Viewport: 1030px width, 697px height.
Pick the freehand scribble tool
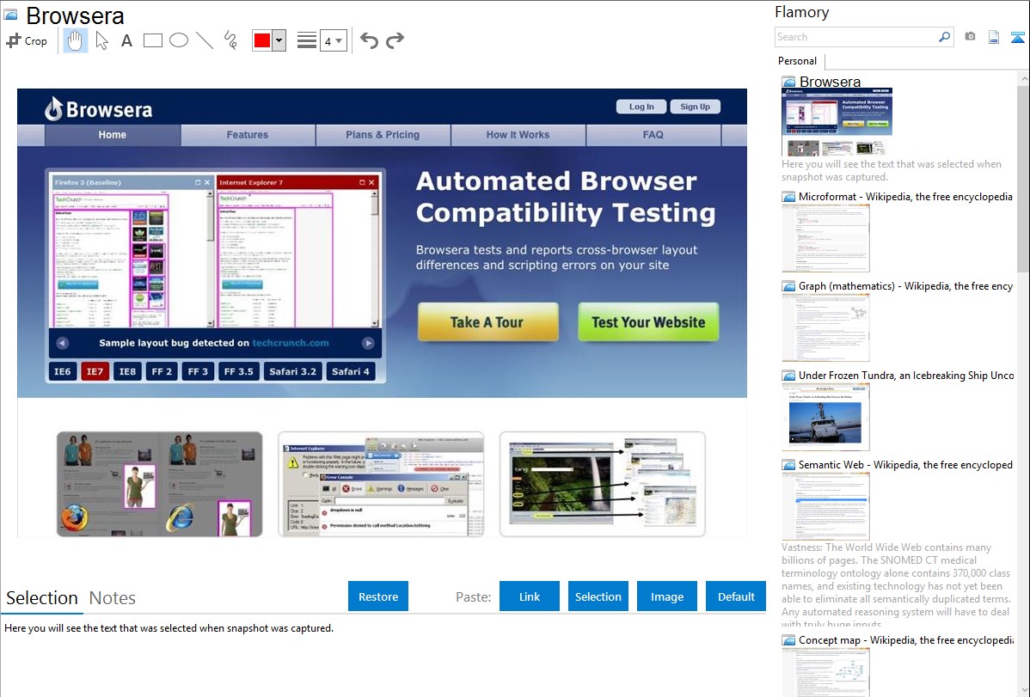230,40
